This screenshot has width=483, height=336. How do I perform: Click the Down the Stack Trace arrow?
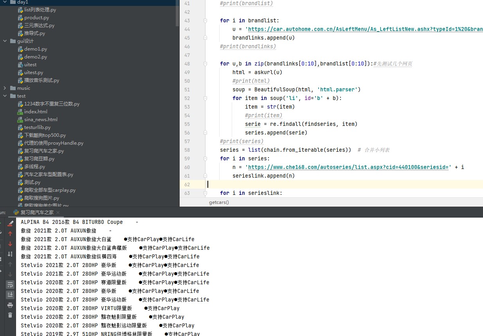tap(11, 243)
